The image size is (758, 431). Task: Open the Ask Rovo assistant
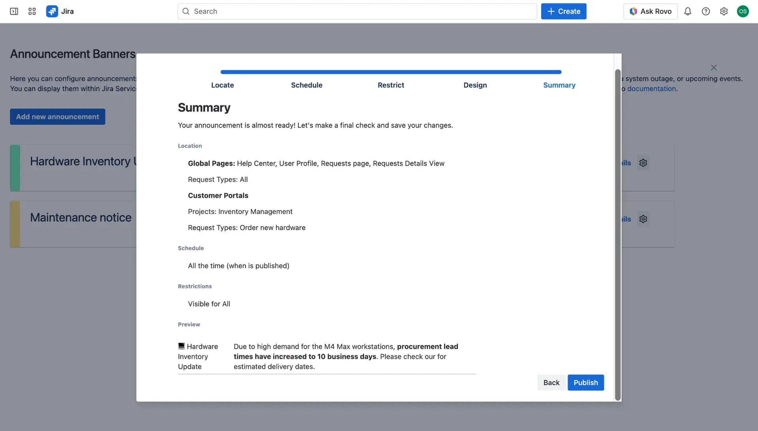click(650, 11)
